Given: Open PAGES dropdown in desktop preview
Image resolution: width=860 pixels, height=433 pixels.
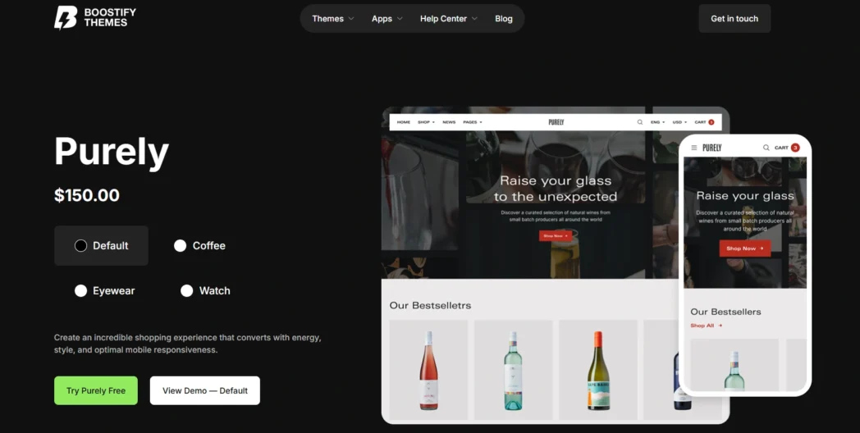Looking at the screenshot, I should tap(472, 122).
